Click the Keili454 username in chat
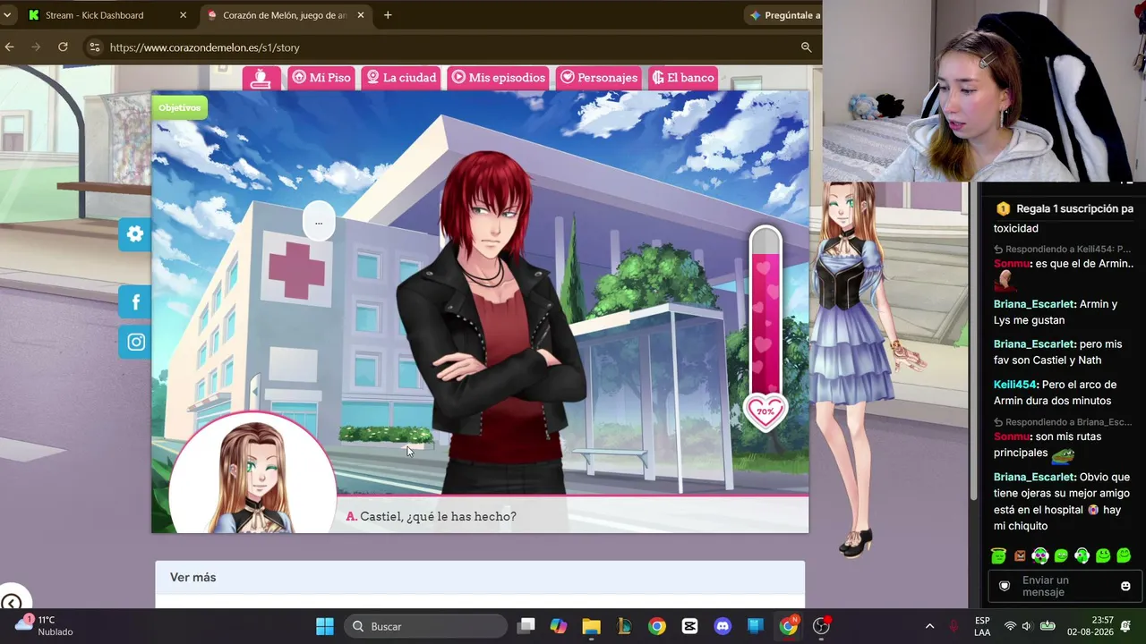 click(x=1015, y=385)
